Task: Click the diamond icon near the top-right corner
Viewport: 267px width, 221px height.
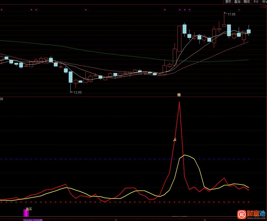Action: click(261, 7)
